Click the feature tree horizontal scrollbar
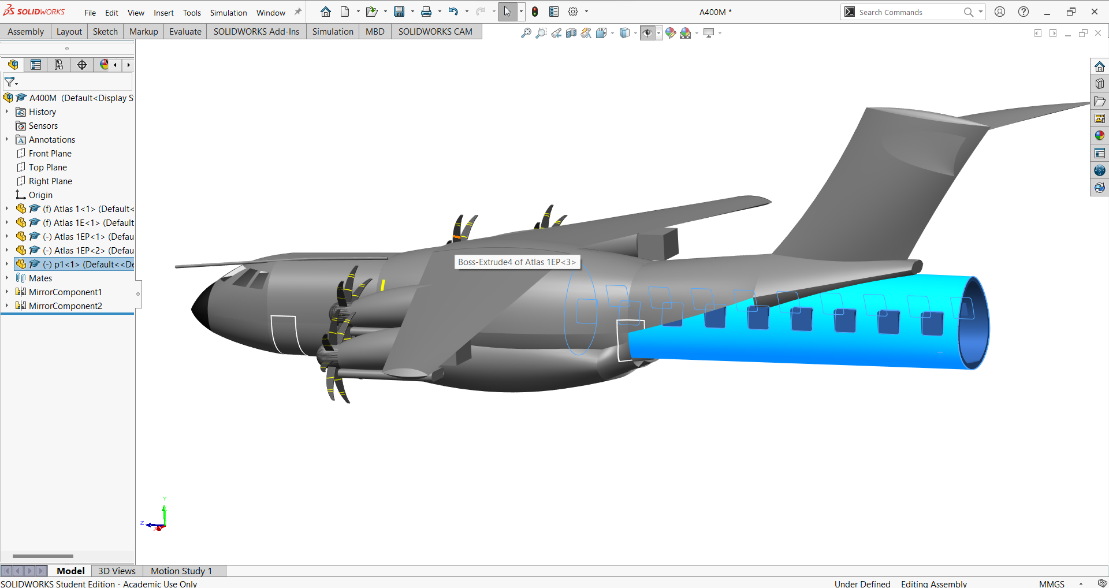Viewport: 1109px width, 588px height. (43, 556)
